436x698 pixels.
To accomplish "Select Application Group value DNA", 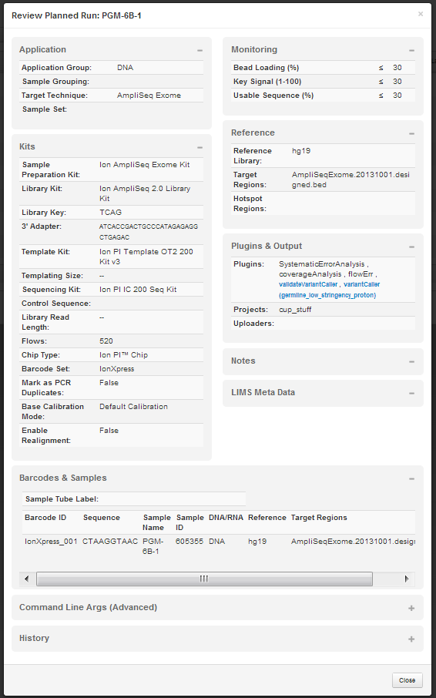I will coord(125,68).
